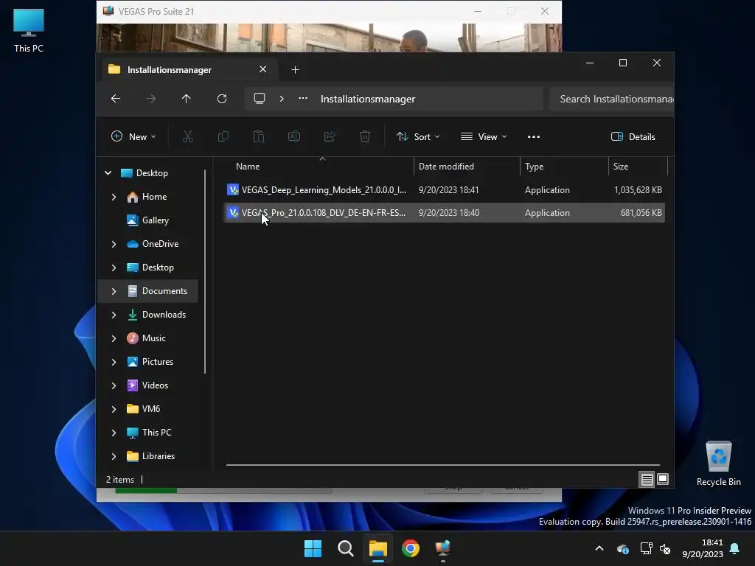The width and height of the screenshot is (755, 566).
Task: Click the VEGAS Deep Learning file icon
Action: point(233,189)
